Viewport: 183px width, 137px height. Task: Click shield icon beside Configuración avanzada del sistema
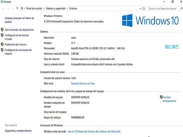coord(2,50)
